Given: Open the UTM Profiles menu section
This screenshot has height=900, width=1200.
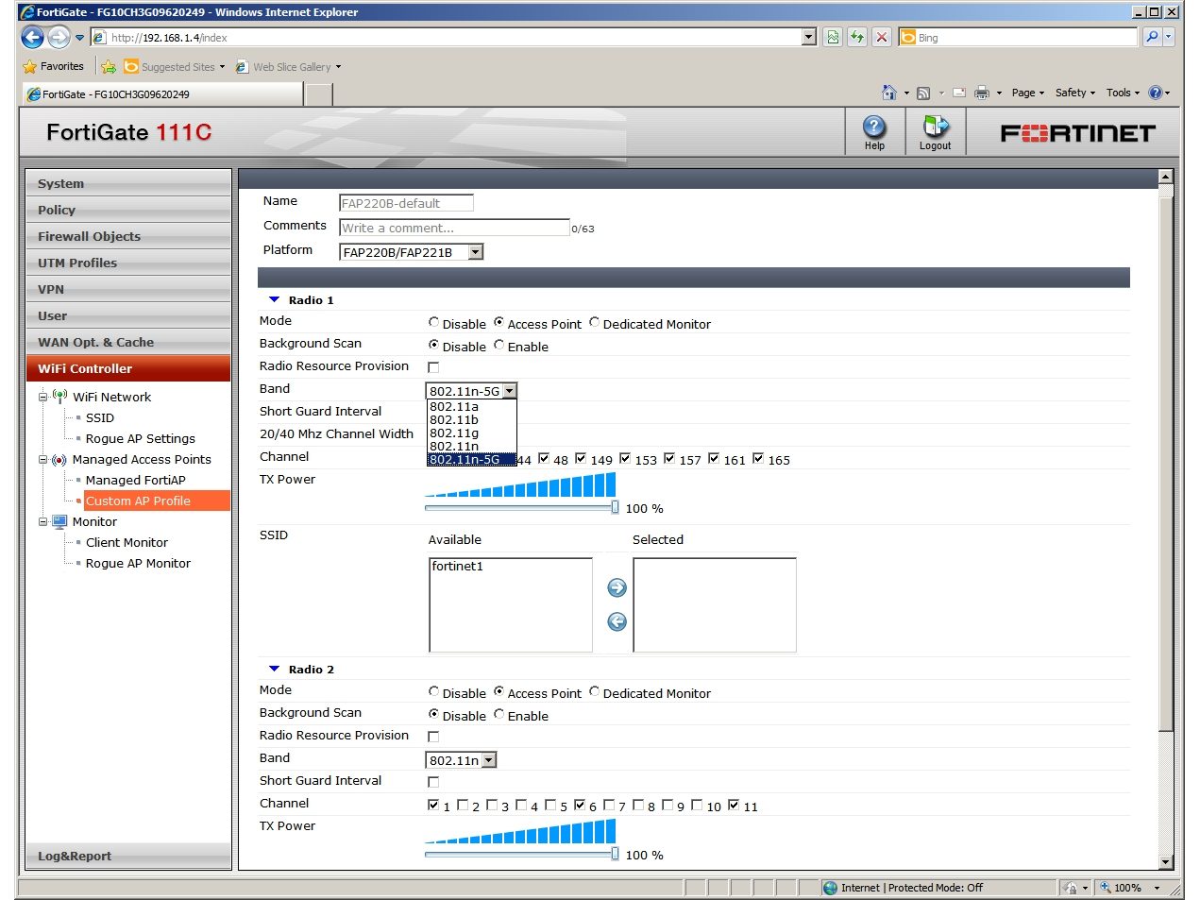Looking at the screenshot, I should (128, 263).
